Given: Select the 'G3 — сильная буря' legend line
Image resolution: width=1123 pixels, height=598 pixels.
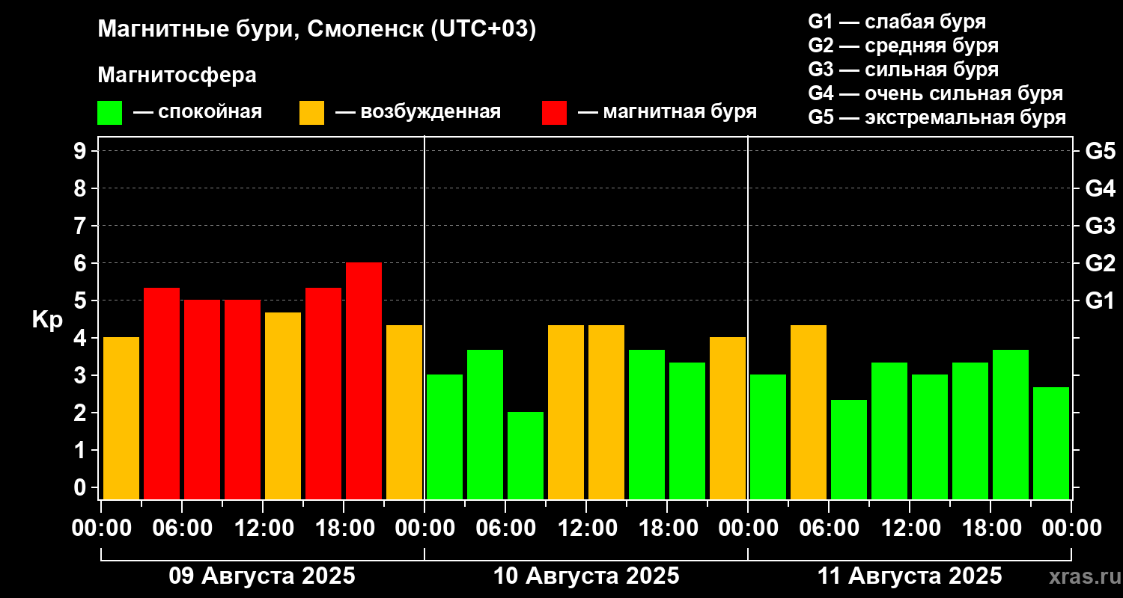Looking at the screenshot, I should (x=903, y=70).
